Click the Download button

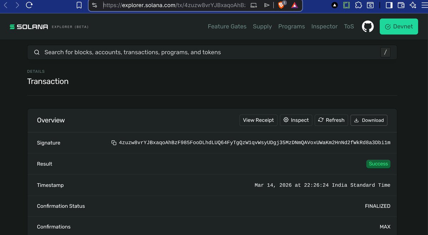coord(369,120)
